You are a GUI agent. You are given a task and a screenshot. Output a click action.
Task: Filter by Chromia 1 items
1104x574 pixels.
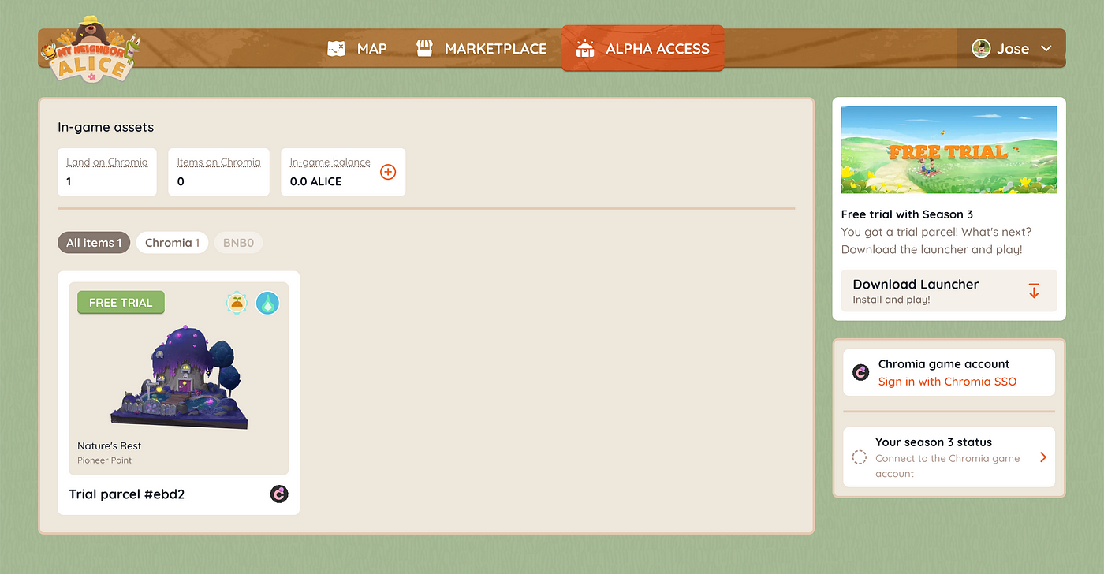172,243
